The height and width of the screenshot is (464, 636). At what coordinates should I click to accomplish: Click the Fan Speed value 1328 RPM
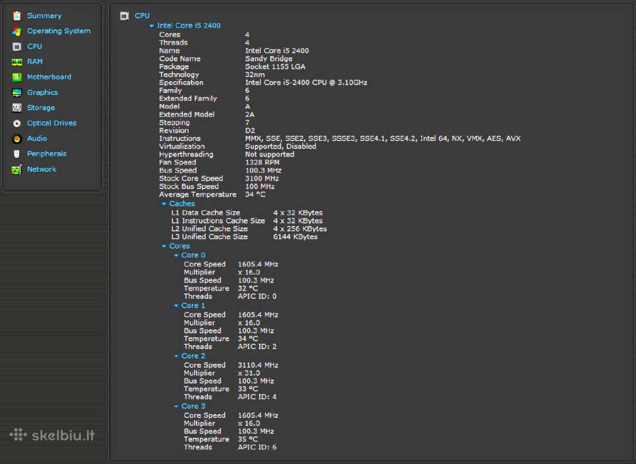click(x=263, y=162)
